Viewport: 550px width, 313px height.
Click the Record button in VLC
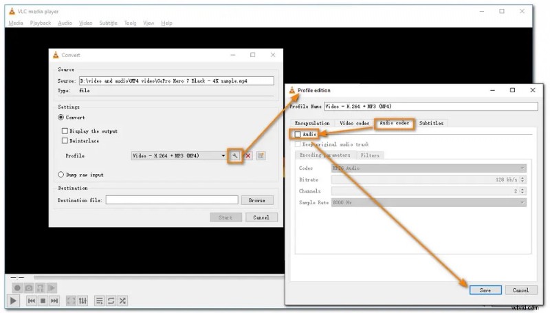click(x=17, y=288)
